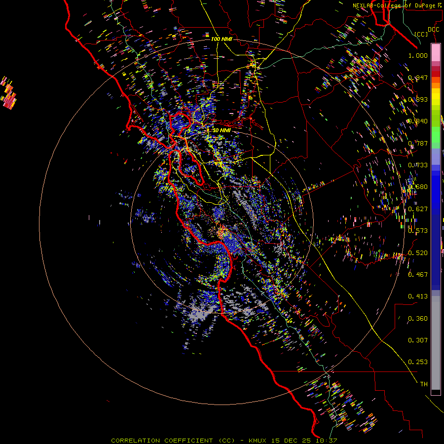
Task: Click the CORRELATION COEFFICIENT (CC) title text
Action: tap(173, 441)
